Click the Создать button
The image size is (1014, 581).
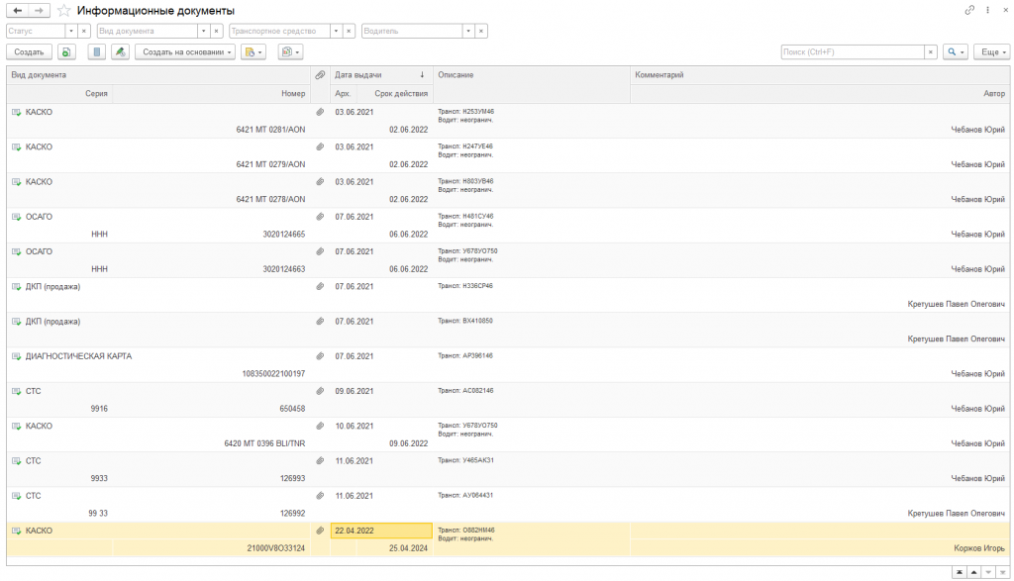29,51
